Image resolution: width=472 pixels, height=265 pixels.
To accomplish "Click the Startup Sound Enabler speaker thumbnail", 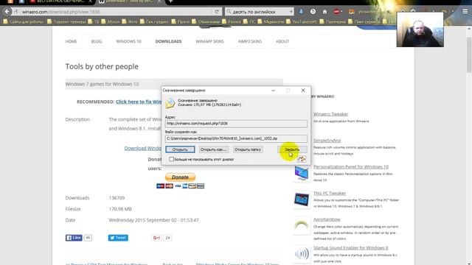I will point(302,254).
